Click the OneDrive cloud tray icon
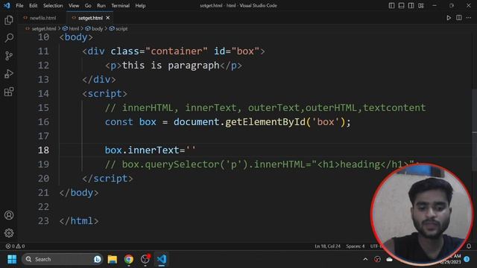Screen dimensions: 477x268 (389, 259)
